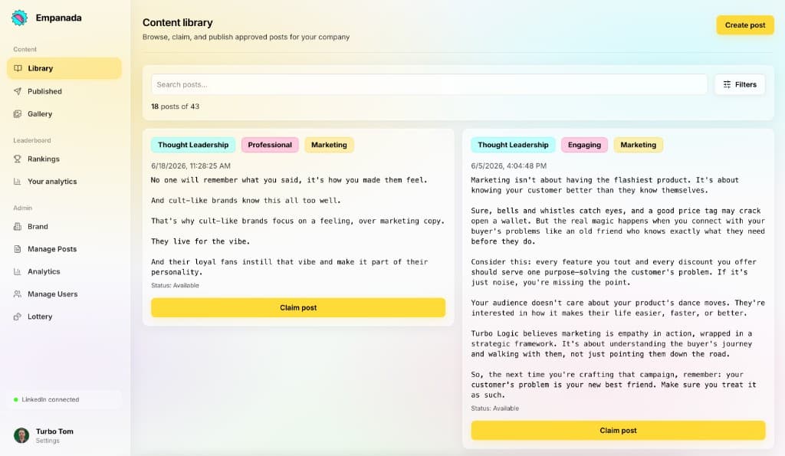Click the Your analytics chart icon
This screenshot has height=456, width=785.
pos(18,181)
